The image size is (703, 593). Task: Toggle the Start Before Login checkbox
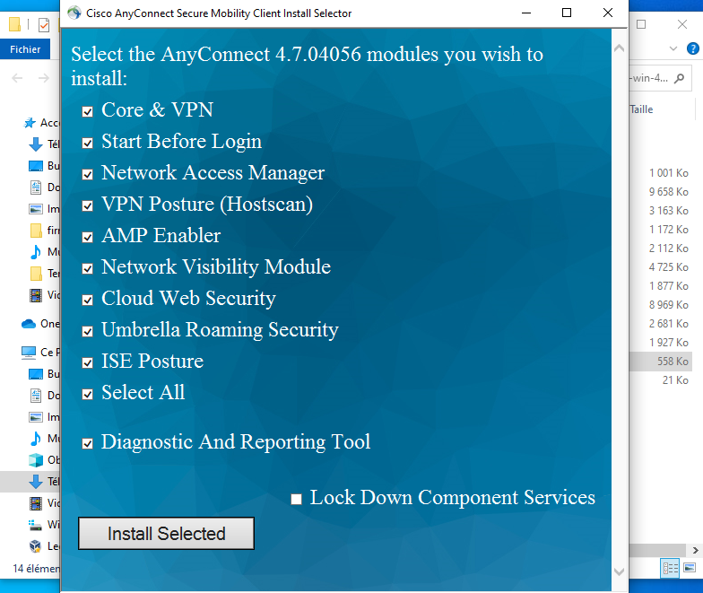tap(87, 143)
